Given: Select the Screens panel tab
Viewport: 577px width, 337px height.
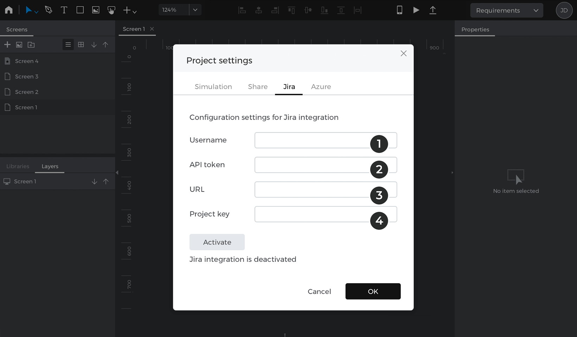Looking at the screenshot, I should click(x=17, y=29).
